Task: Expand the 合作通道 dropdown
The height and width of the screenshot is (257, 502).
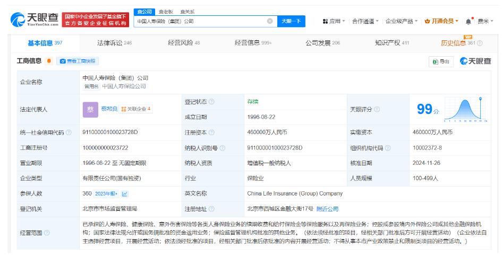Action: 365,21
